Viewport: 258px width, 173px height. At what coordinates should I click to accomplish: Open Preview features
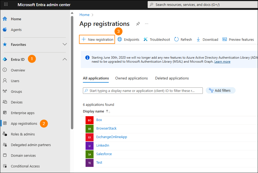coord(238,39)
